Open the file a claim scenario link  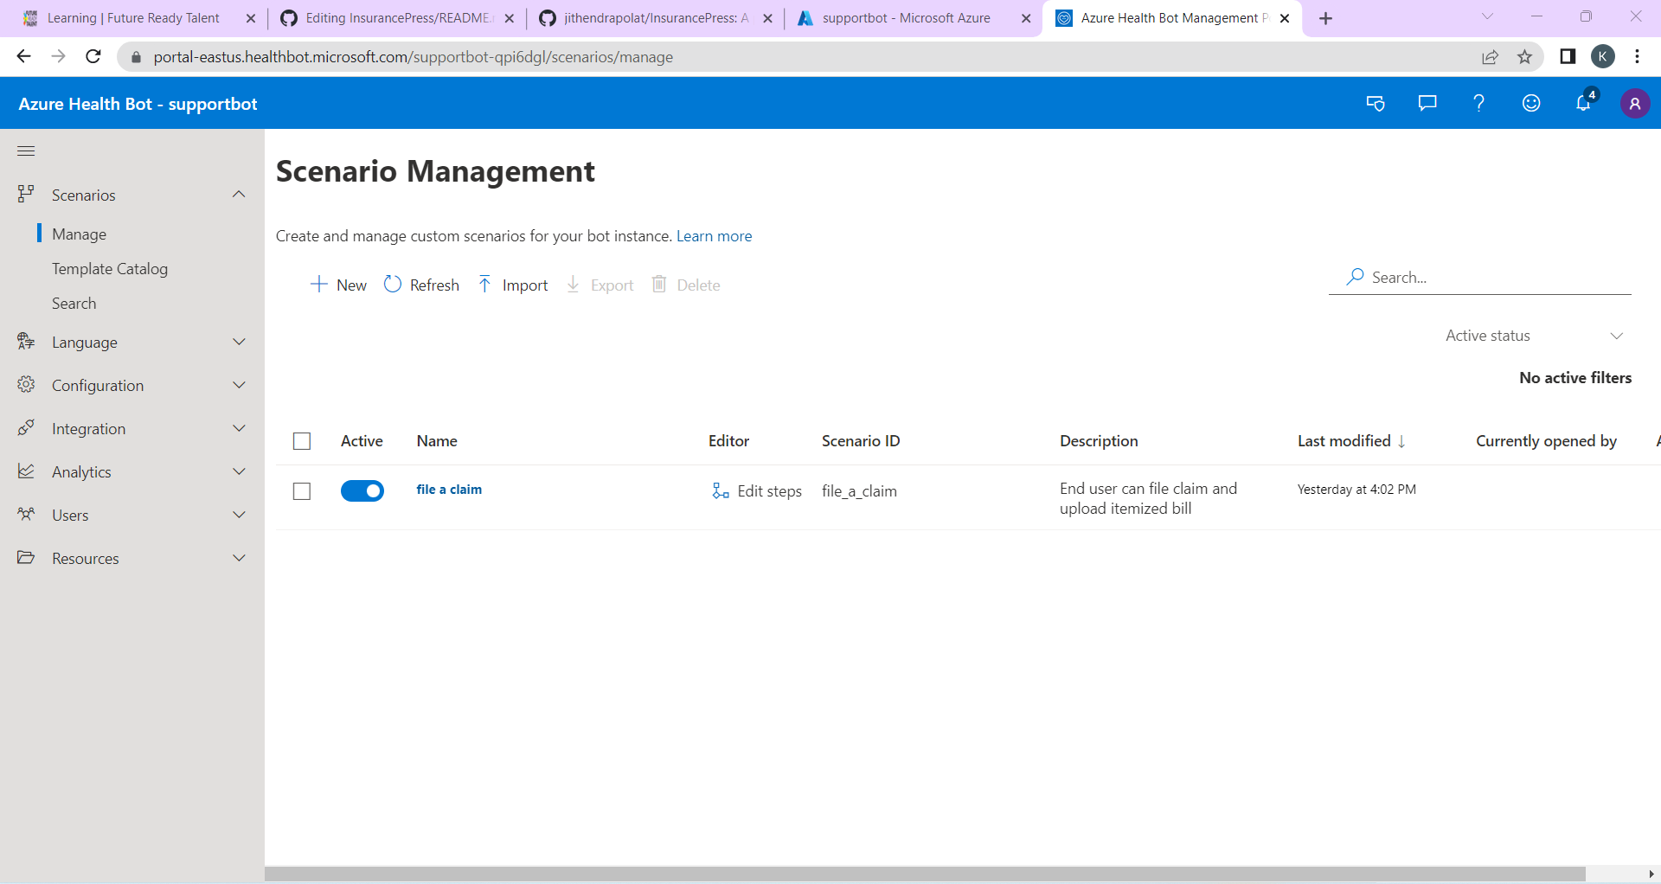pyautogui.click(x=449, y=490)
